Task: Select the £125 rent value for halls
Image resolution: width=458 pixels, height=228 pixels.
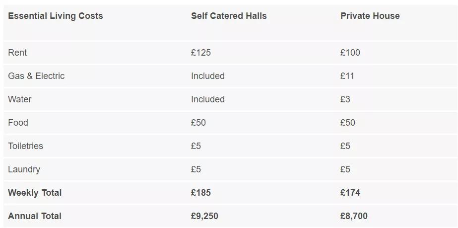Action: coord(201,53)
